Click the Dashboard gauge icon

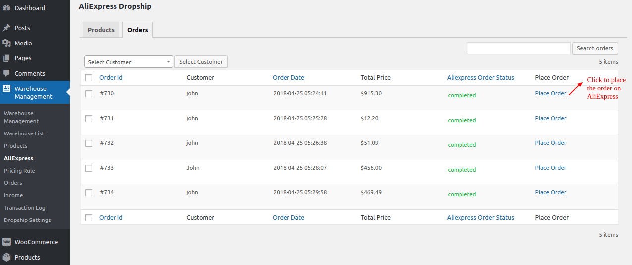click(6, 8)
